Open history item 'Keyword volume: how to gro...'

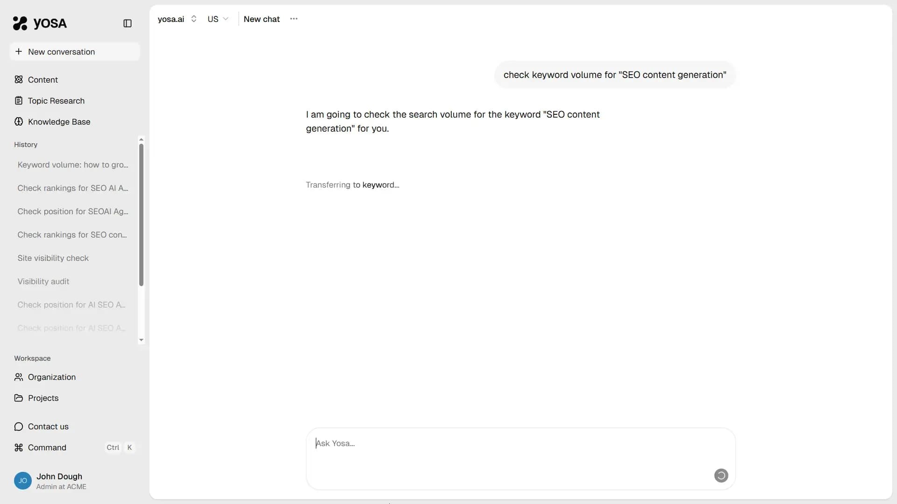tap(73, 165)
